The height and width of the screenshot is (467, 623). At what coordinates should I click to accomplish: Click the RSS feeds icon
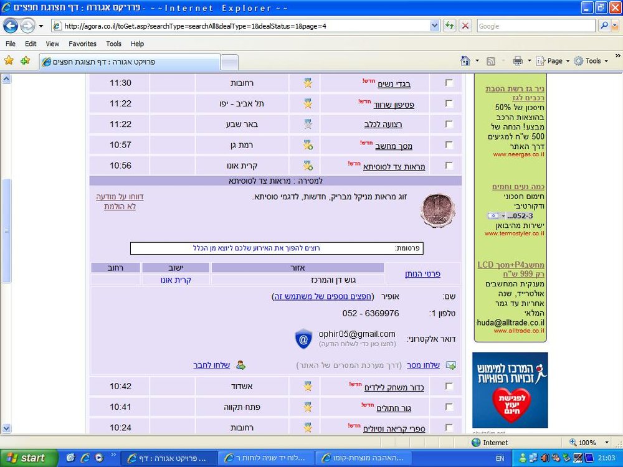click(x=491, y=61)
